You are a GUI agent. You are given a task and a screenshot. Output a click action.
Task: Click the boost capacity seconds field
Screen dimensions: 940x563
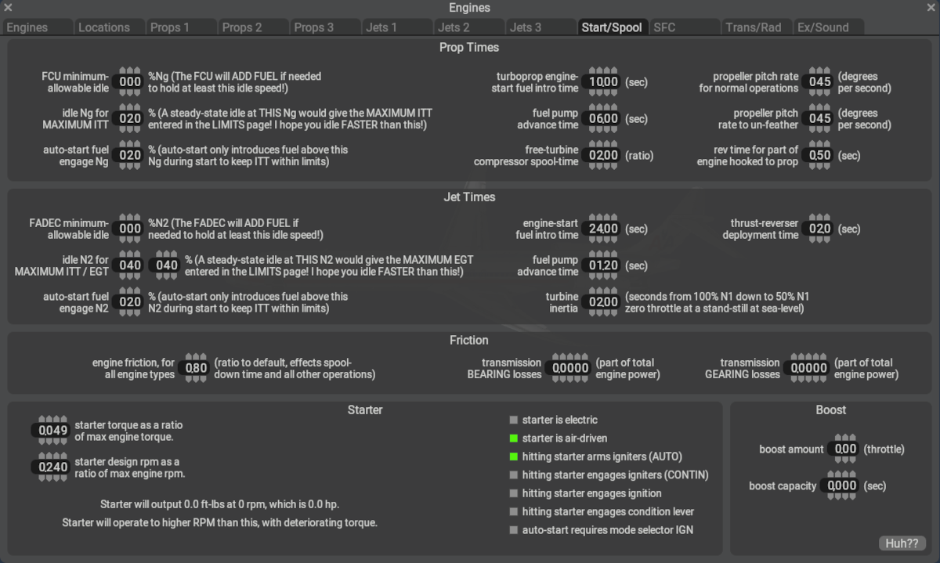[842, 486]
